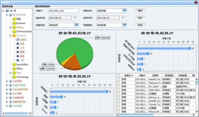199x117 pixels.
Task: Check the row with VMware Vi... resource
Action: point(118,83)
